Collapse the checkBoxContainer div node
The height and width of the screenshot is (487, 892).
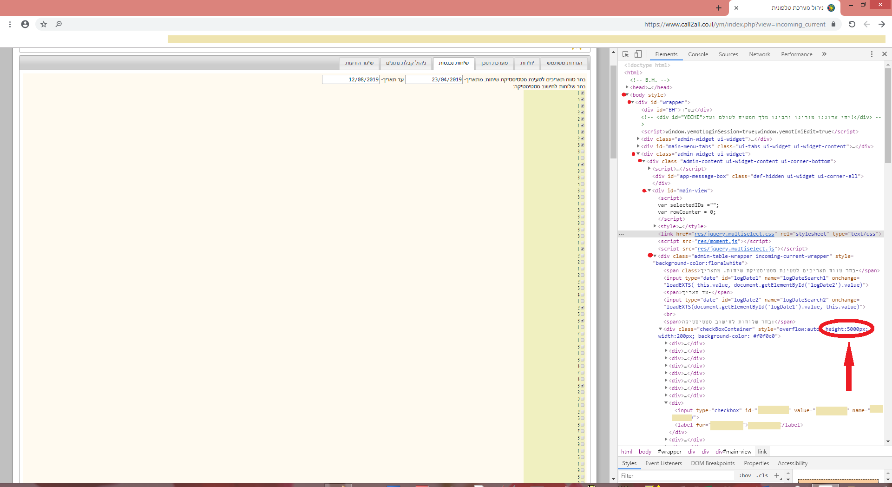click(660, 329)
